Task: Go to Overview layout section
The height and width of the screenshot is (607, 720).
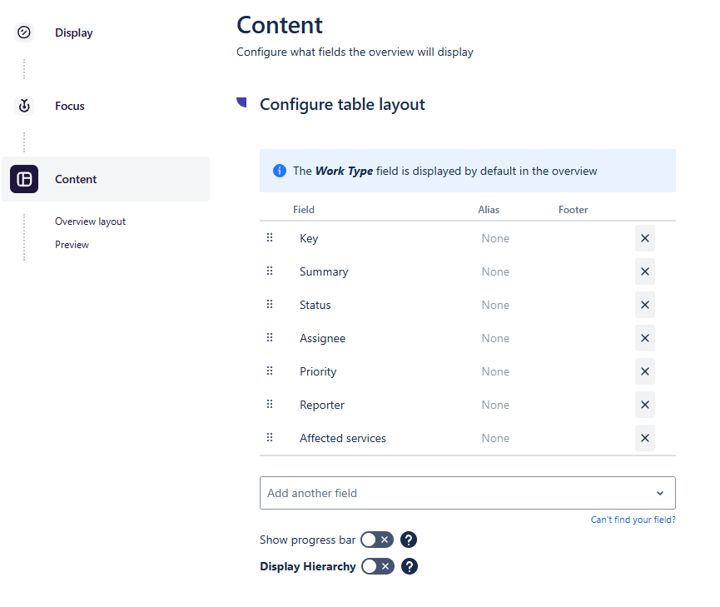Action: pyautogui.click(x=90, y=221)
